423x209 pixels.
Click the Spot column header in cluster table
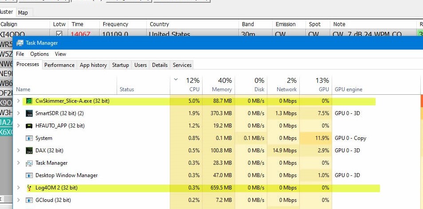click(318, 24)
